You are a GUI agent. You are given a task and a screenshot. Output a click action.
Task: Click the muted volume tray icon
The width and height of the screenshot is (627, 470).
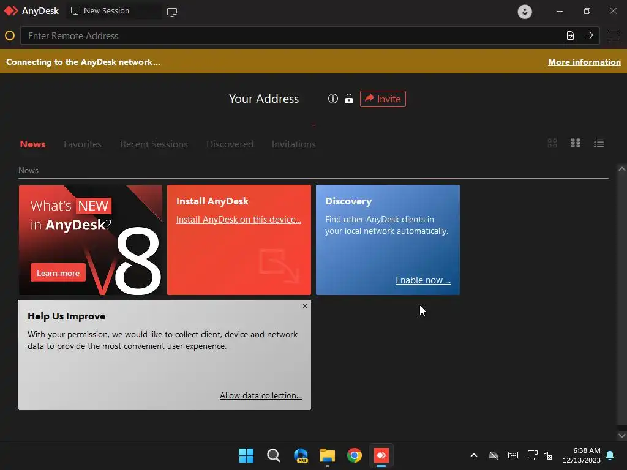point(548,455)
